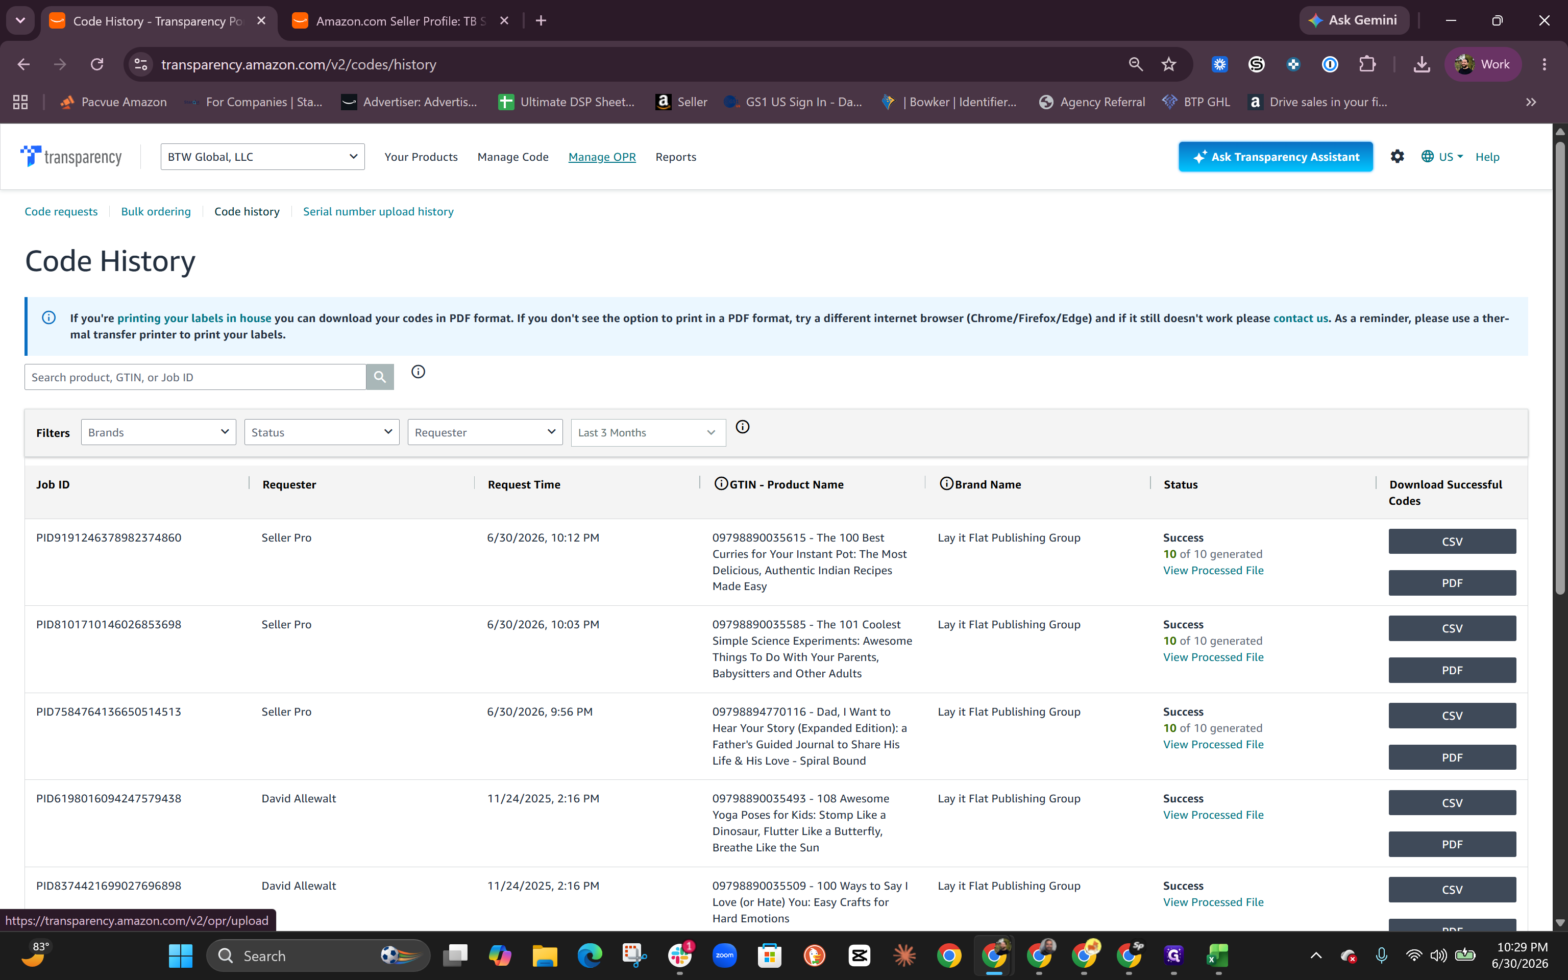1568x980 pixels.
Task: Expand the system tray hidden icons chevron
Action: coord(1315,955)
